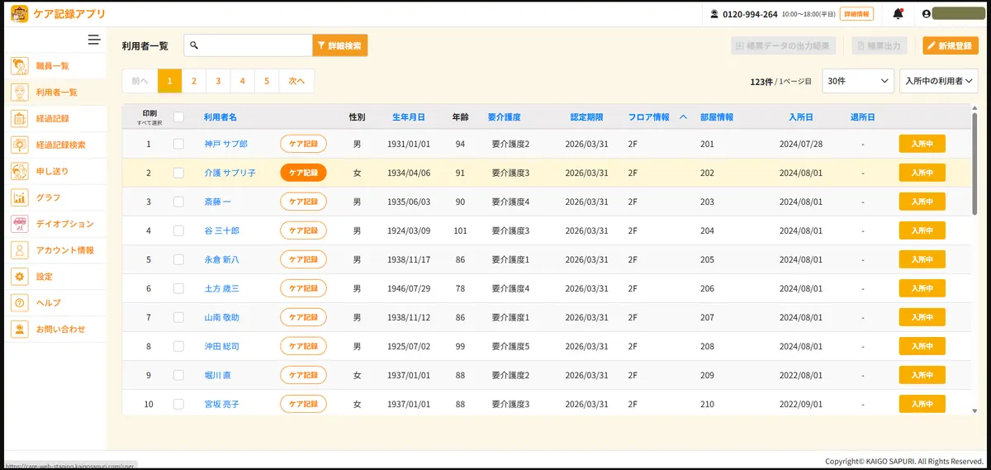Click the 詳細検索 button

(x=339, y=45)
